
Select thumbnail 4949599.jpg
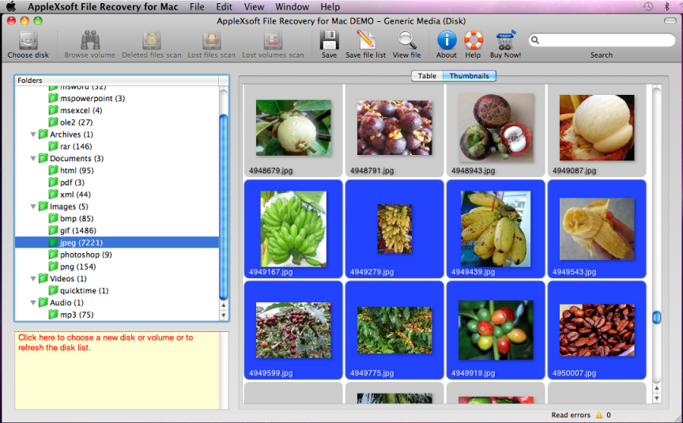pyautogui.click(x=293, y=330)
